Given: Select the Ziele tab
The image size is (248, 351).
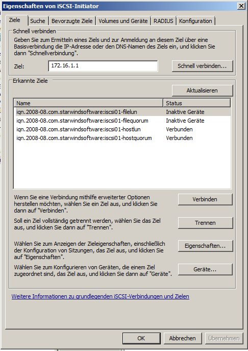Looking at the screenshot, I should (15, 20).
